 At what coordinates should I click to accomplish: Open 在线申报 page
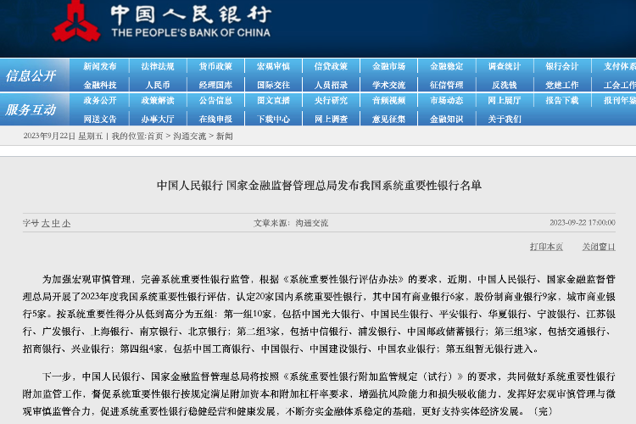pyautogui.click(x=215, y=119)
